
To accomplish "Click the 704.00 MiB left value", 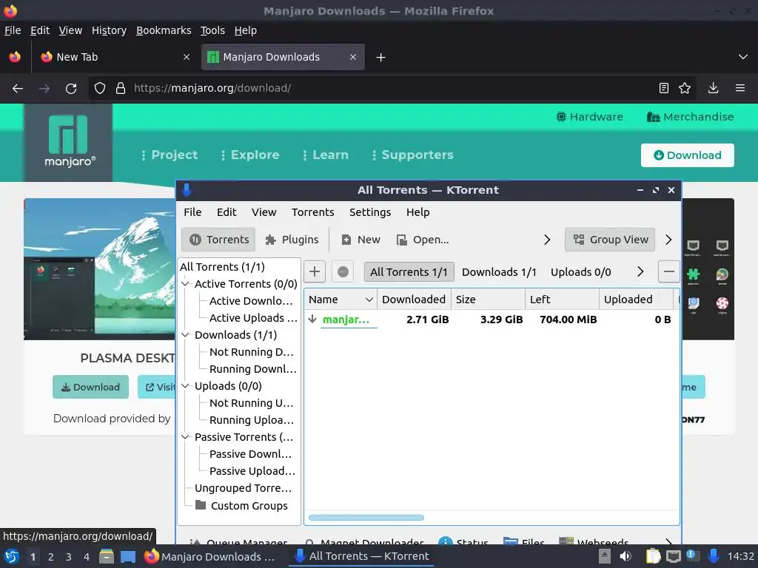I will 568,319.
